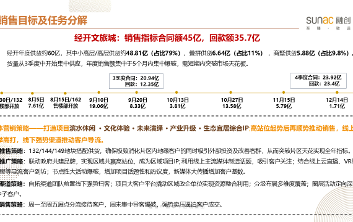Click the text 48.81亿（占比79%）
The height and width of the screenshot is (222, 353).
[x=154, y=54]
